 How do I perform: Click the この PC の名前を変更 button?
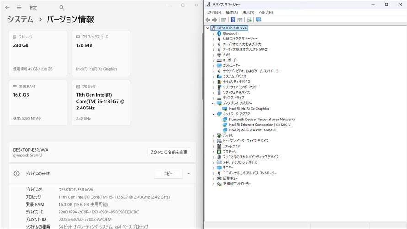pos(169,152)
